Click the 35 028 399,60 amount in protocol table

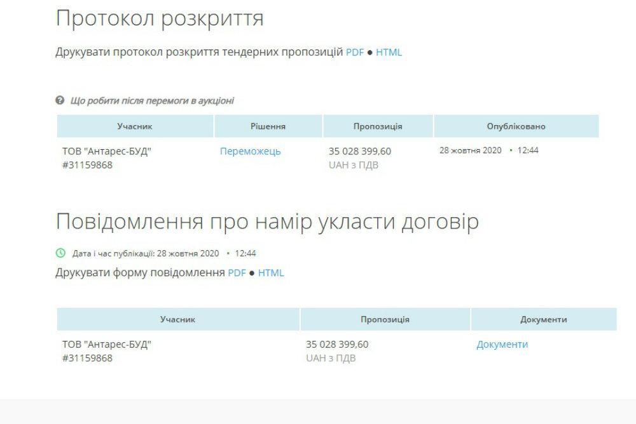tap(360, 151)
